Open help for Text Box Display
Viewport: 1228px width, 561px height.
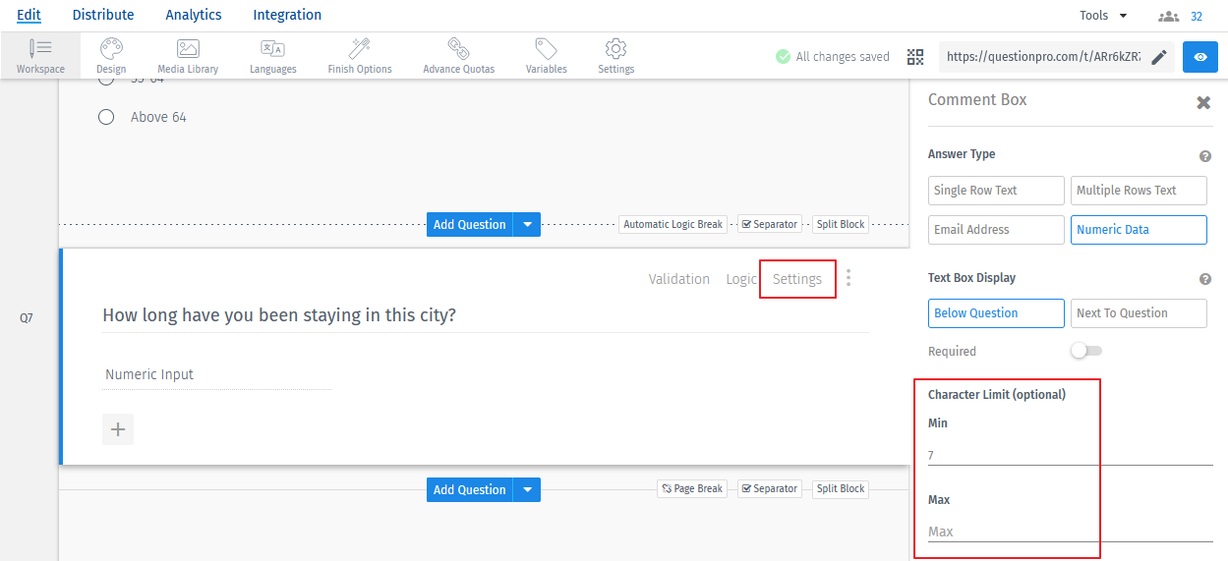coord(1205,279)
